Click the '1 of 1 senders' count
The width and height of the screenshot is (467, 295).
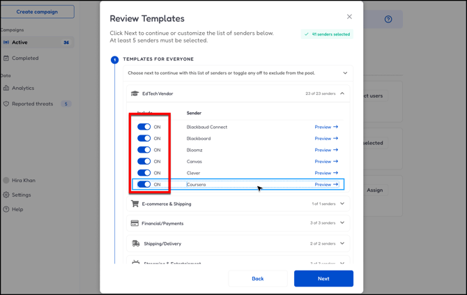(323, 204)
